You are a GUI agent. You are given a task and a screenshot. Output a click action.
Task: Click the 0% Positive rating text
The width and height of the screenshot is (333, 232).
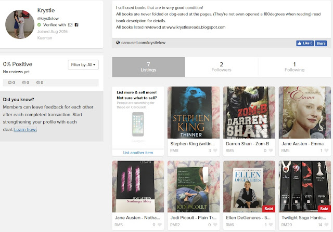point(18,64)
